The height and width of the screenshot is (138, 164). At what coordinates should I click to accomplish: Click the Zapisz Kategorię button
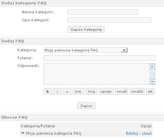[86, 29]
